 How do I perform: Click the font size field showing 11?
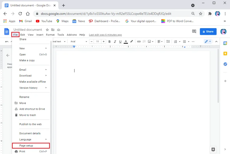pos(97,41)
